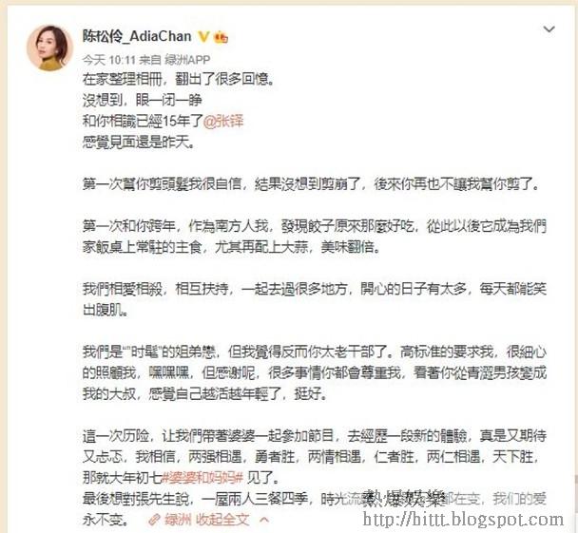Open the @张铎 mention

coord(223,122)
